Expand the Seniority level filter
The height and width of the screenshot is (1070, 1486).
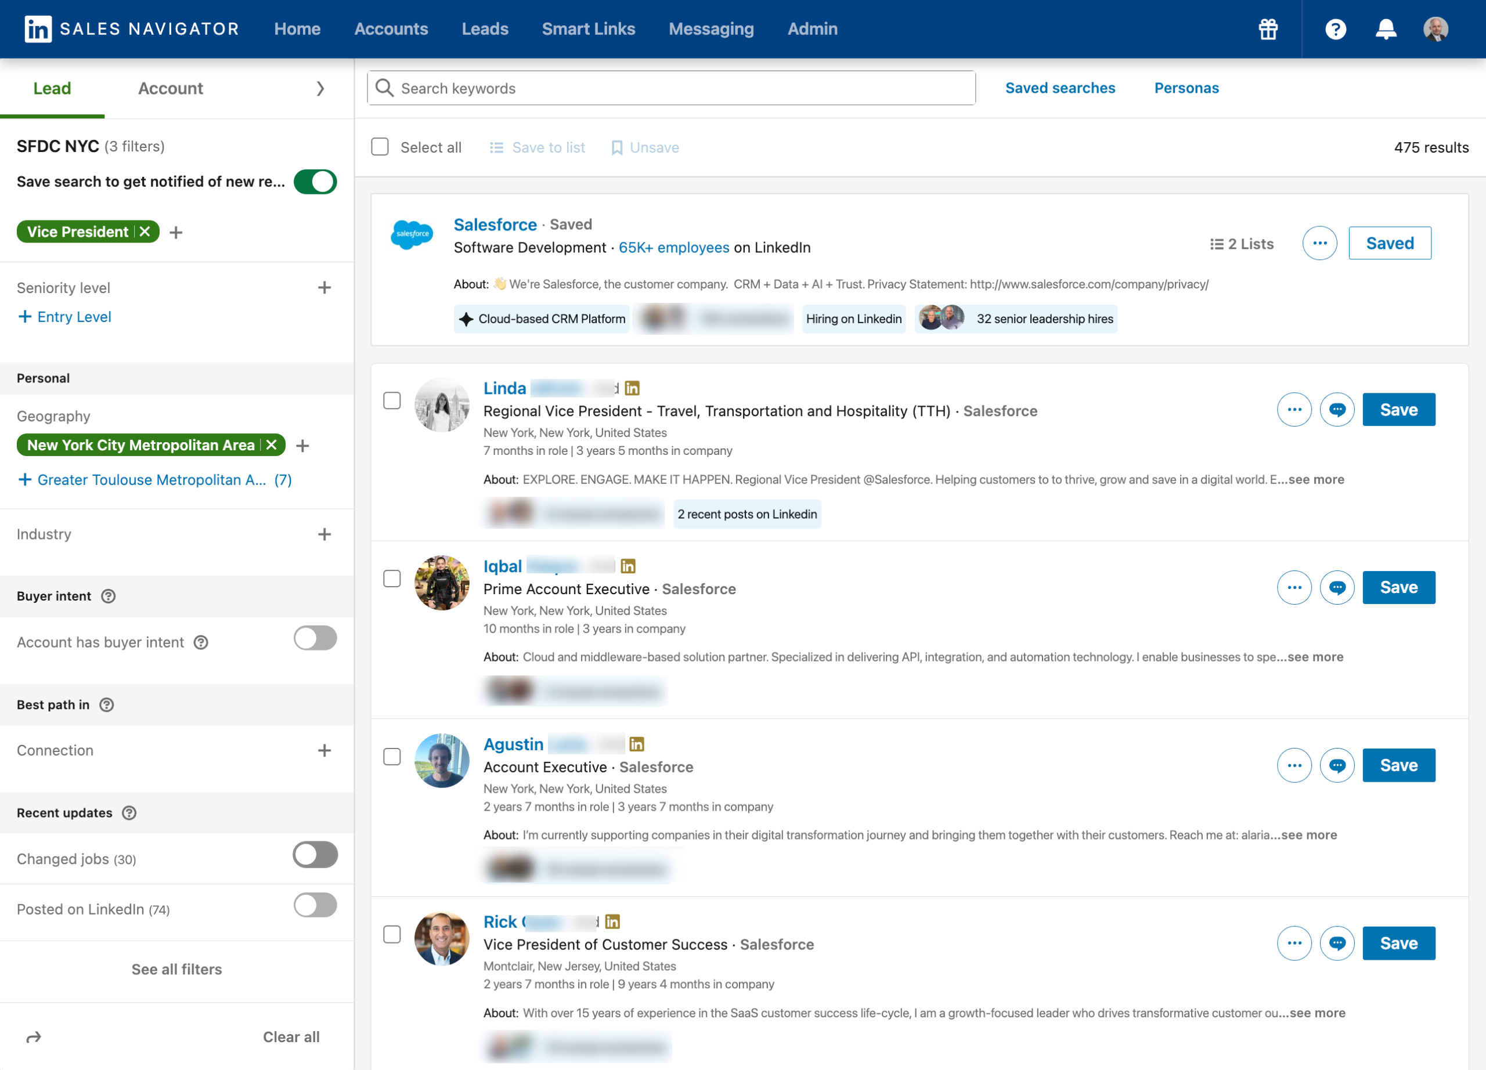pos(324,287)
